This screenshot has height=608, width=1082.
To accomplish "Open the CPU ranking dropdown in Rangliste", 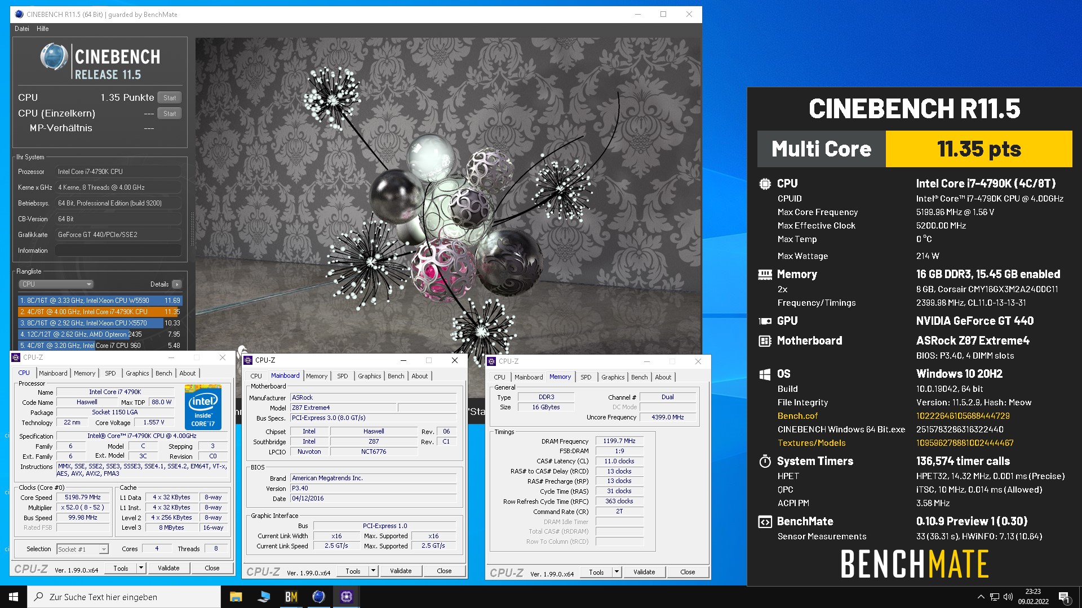I will coord(56,284).
